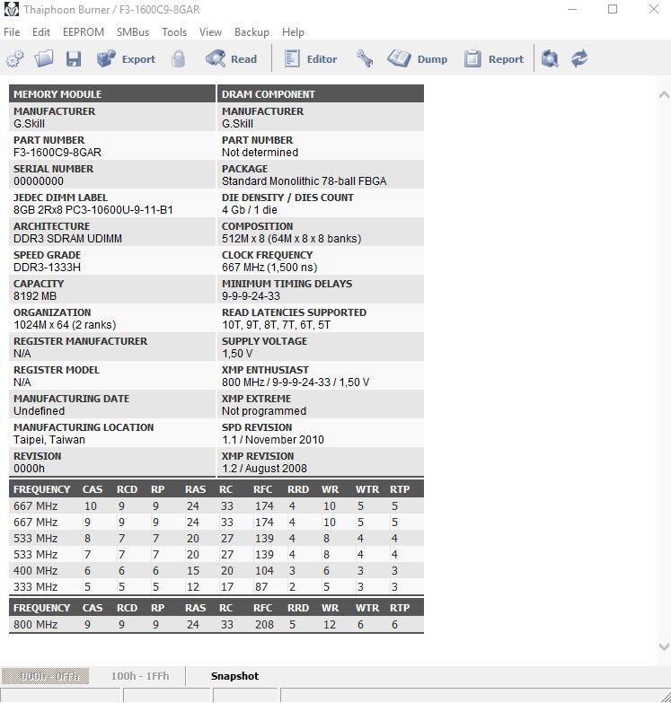Click the speed grade DDR3-1333H
Image resolution: width=671 pixels, height=703 pixels.
tap(47, 268)
